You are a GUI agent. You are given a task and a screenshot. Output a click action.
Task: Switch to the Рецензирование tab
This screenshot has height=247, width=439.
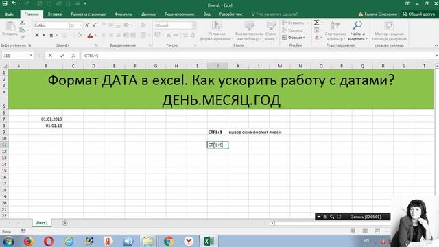[180, 14]
